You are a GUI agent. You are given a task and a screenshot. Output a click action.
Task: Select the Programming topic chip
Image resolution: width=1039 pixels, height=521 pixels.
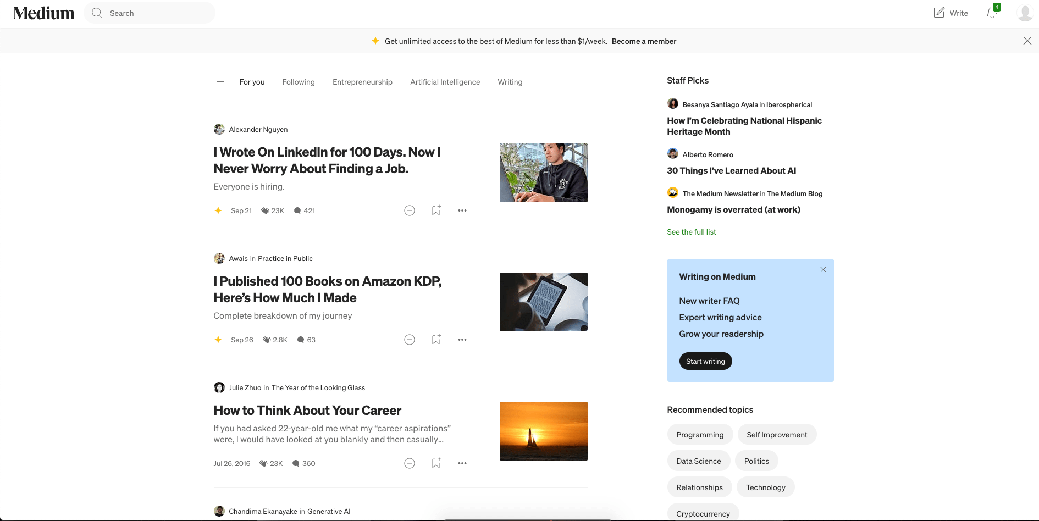700,435
